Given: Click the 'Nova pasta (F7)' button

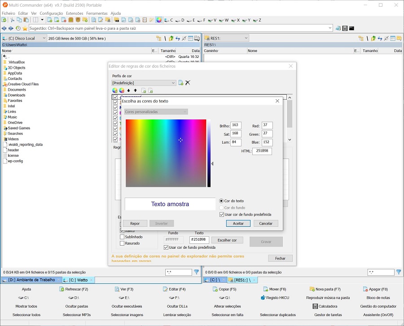Looking at the screenshot, I should pos(325,289).
